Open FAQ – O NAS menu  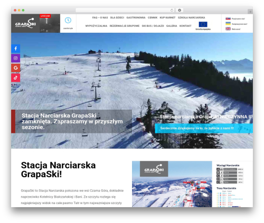[100, 17]
